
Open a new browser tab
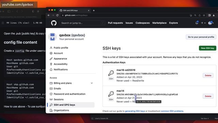pos(94,11)
